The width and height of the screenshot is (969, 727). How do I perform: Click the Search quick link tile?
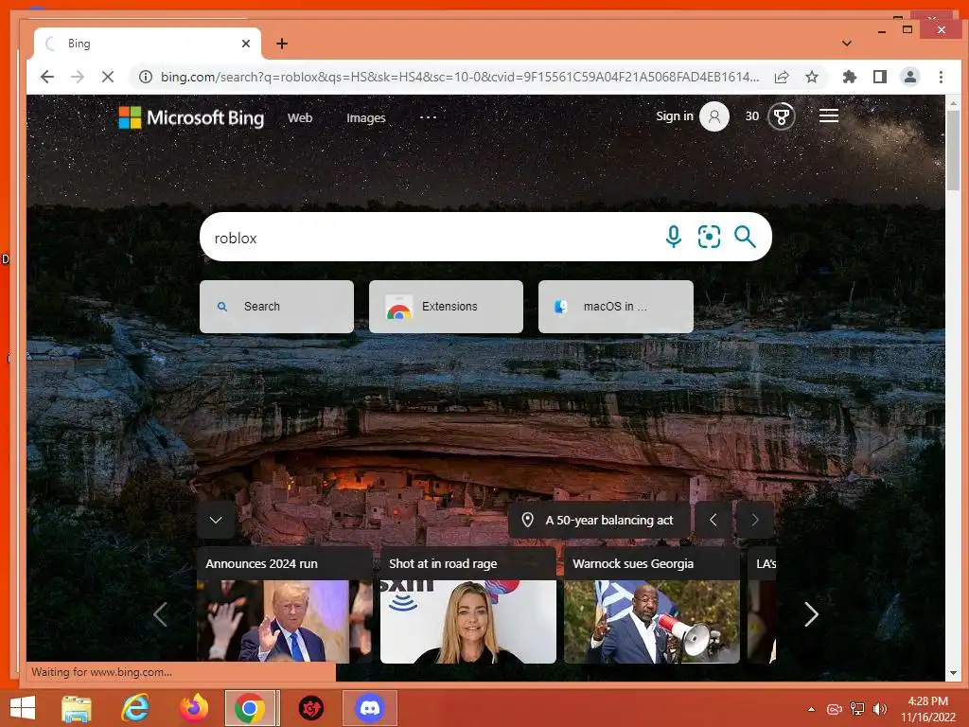click(x=277, y=307)
